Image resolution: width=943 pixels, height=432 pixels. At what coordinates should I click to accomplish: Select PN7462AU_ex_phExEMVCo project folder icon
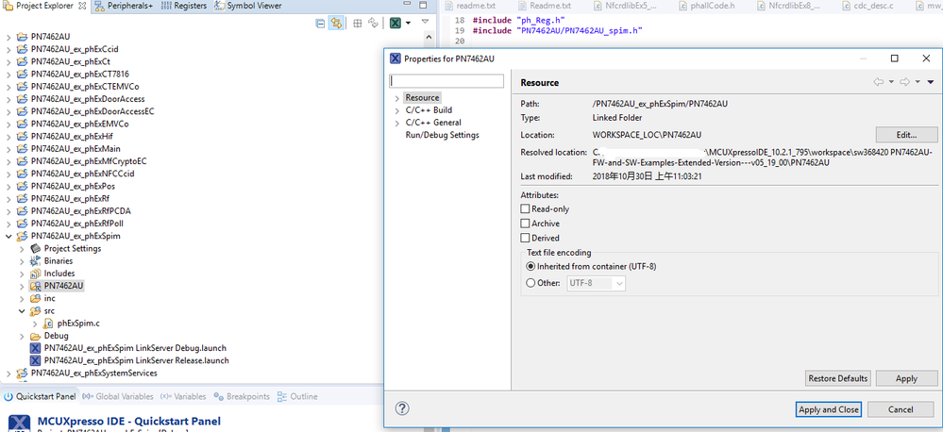pos(22,124)
